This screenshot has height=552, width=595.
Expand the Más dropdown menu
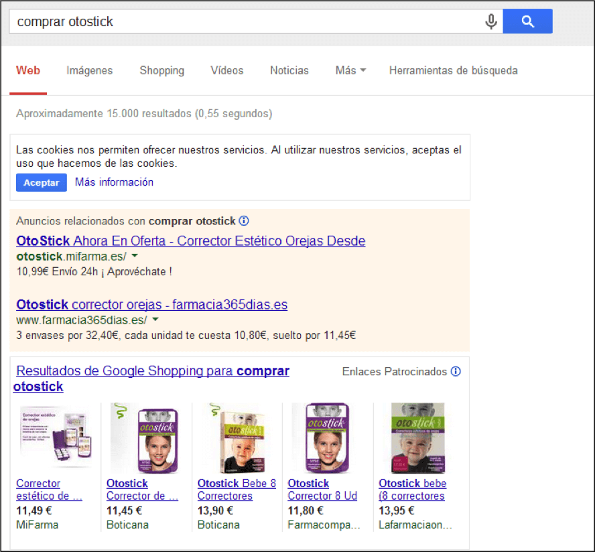[x=350, y=70]
